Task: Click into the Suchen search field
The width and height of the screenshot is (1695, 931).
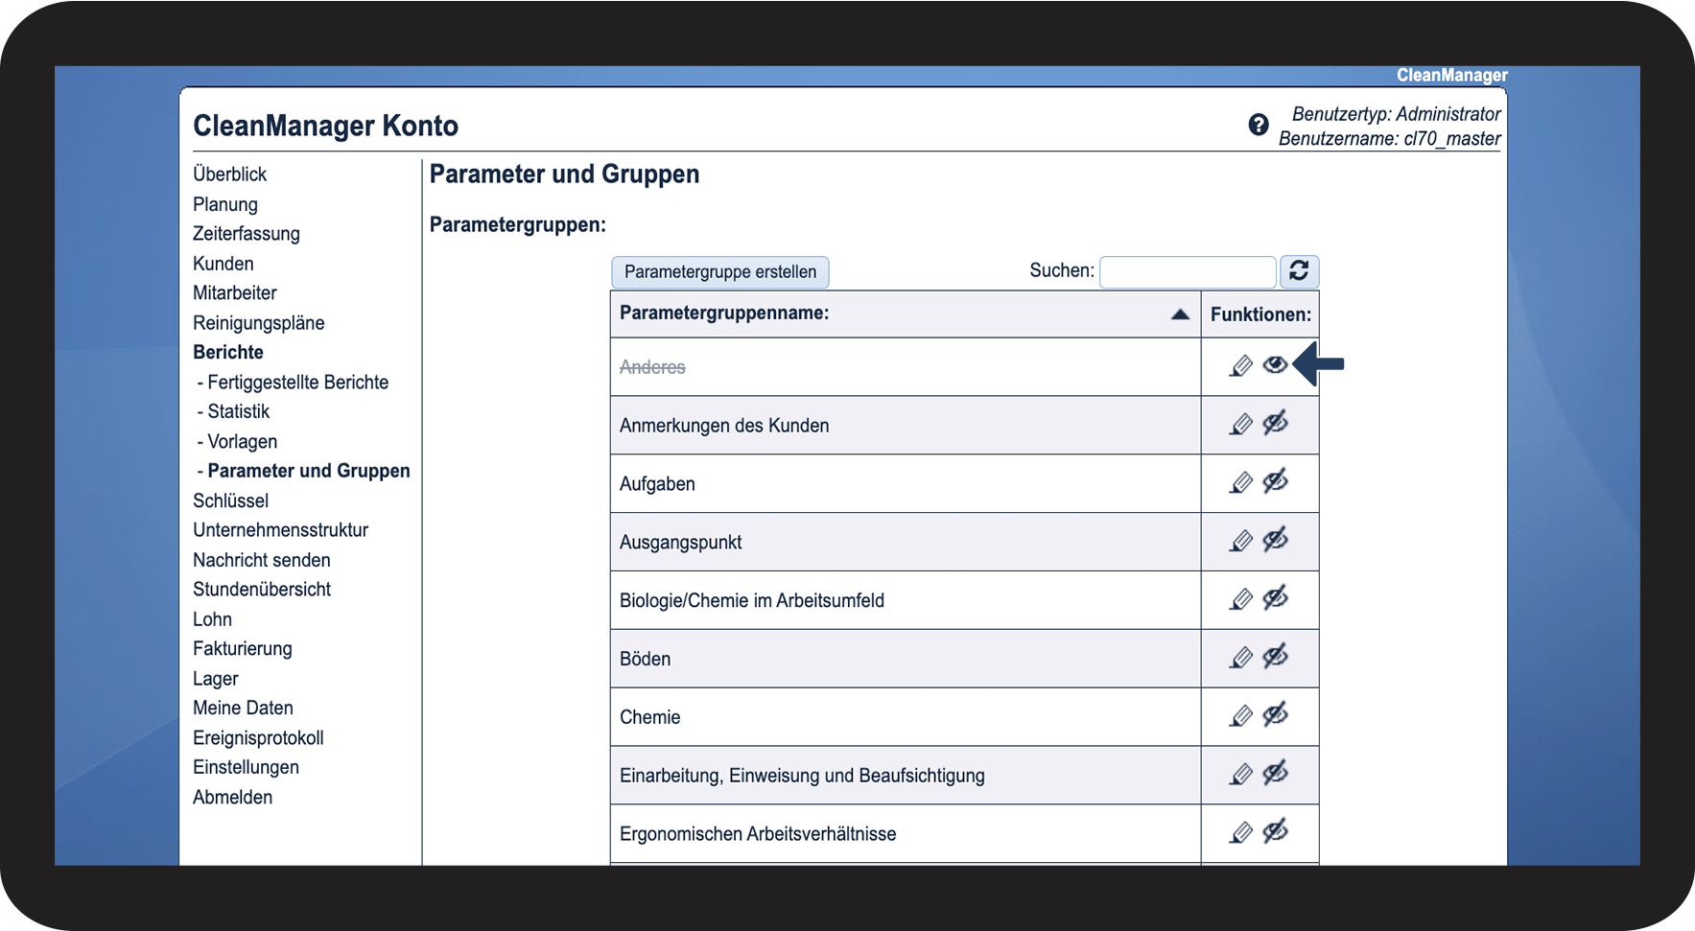Action: click(x=1187, y=272)
